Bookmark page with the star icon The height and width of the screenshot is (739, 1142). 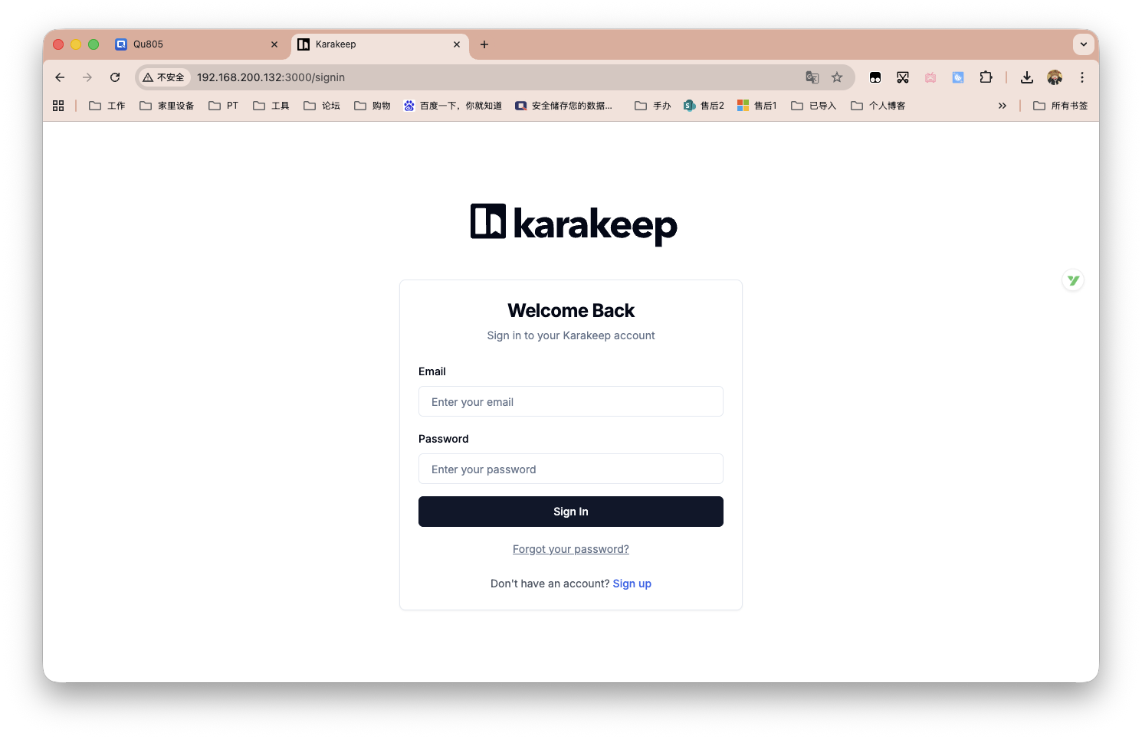click(837, 77)
